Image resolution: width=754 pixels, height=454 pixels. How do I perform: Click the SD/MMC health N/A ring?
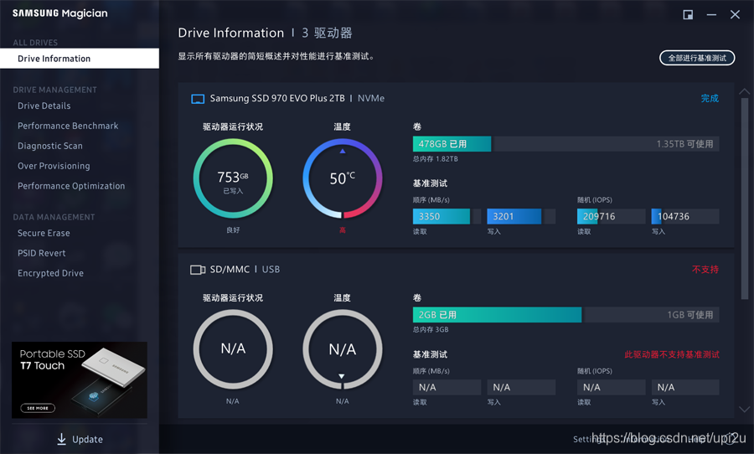(x=233, y=349)
